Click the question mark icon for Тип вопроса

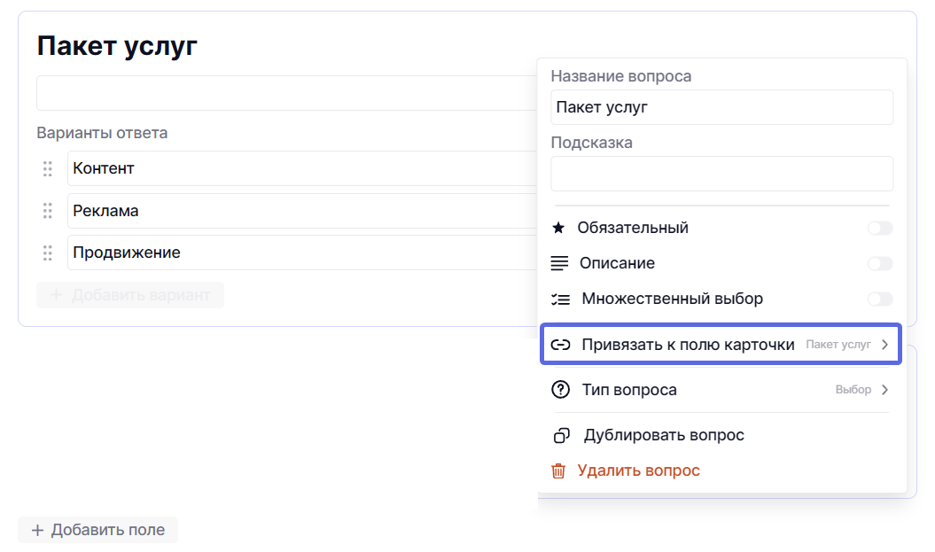(560, 390)
